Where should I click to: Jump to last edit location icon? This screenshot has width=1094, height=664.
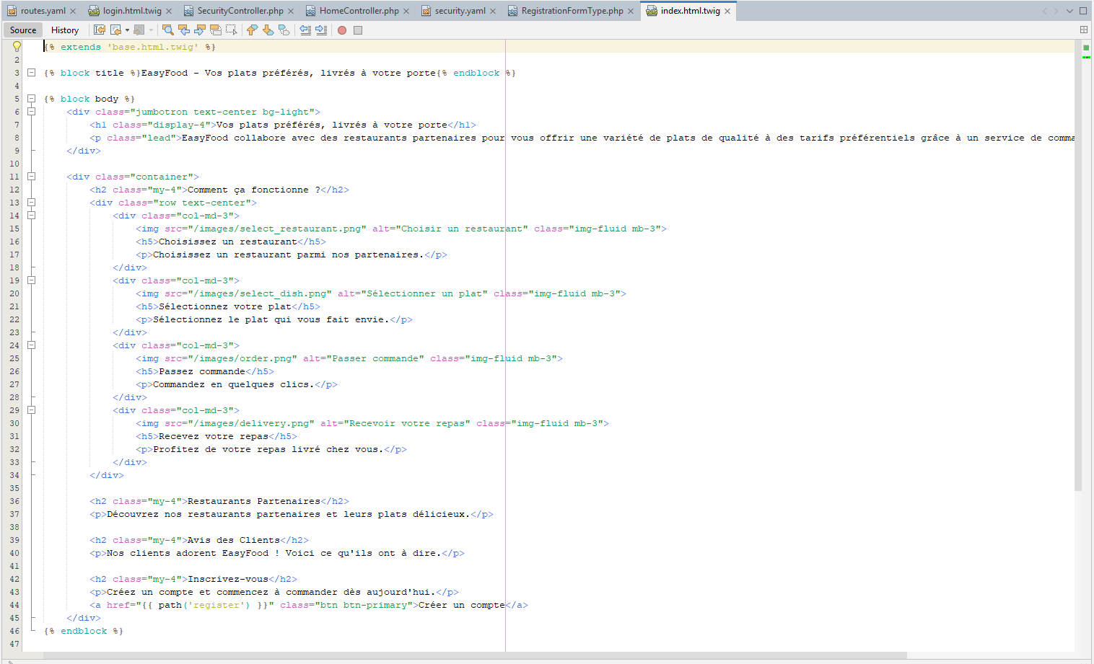(x=100, y=30)
